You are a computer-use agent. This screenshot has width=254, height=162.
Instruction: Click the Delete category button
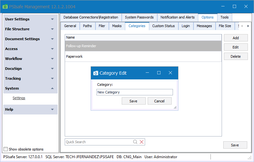[236, 56]
